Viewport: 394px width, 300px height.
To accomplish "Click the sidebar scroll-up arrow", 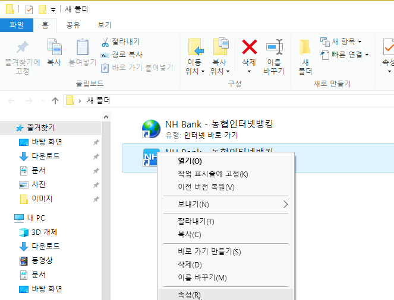I will [x=106, y=117].
